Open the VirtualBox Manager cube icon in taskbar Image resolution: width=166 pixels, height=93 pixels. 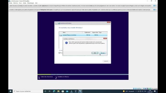tap(76, 91)
